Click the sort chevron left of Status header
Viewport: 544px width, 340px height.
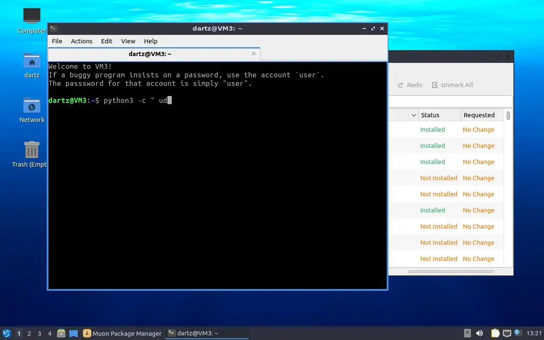[x=414, y=115]
